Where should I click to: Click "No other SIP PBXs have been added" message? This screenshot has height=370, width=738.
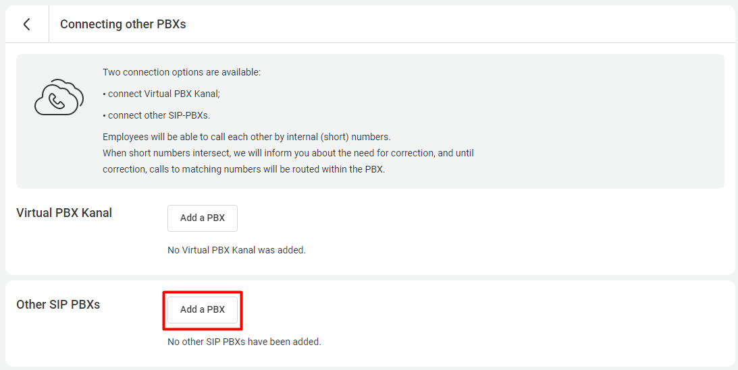tap(244, 342)
